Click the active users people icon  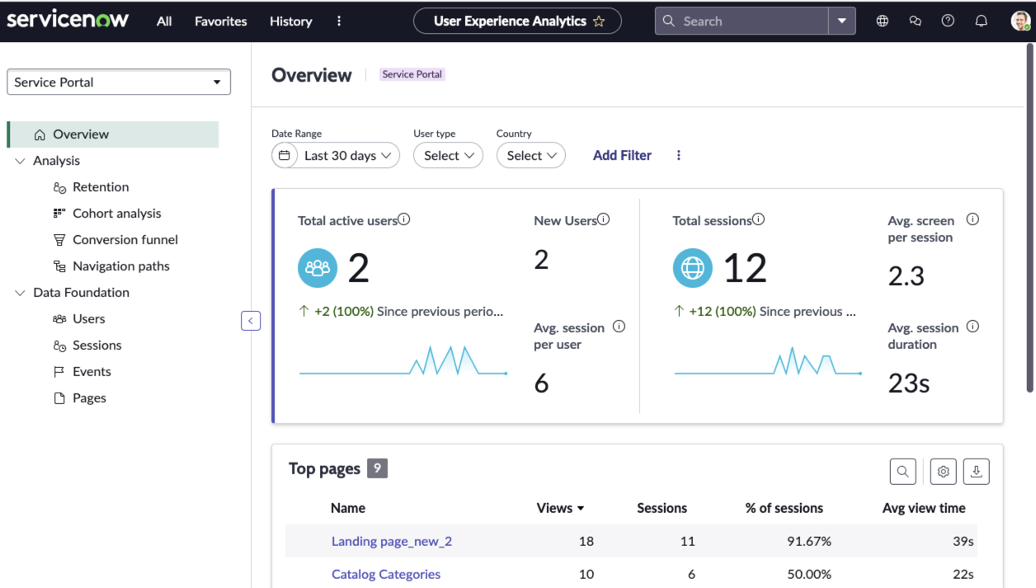[x=318, y=268]
